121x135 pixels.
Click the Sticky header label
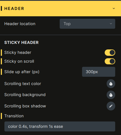[x=18, y=52]
